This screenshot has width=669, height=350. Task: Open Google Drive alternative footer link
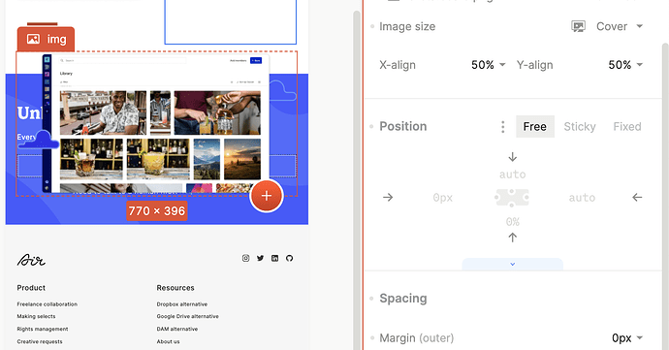(188, 316)
